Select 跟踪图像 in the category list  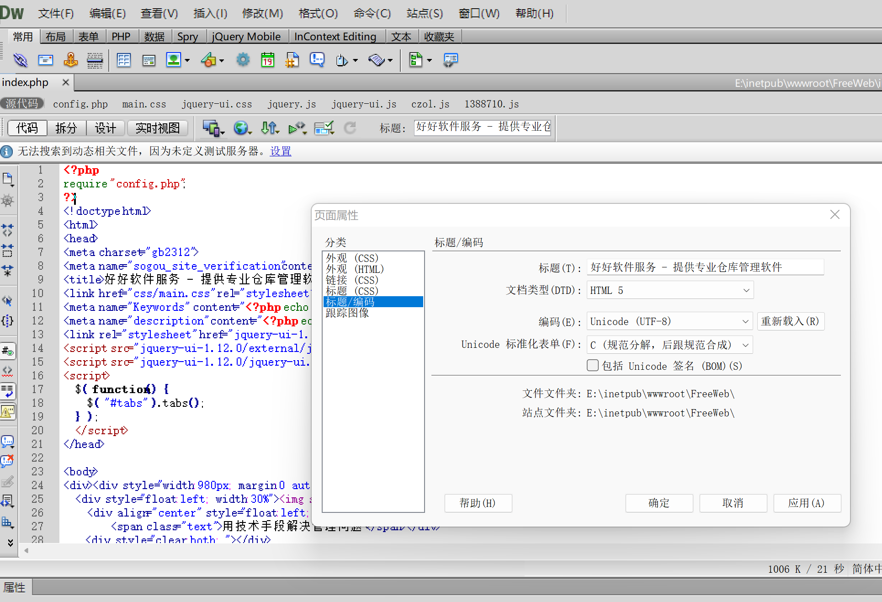pos(373,313)
